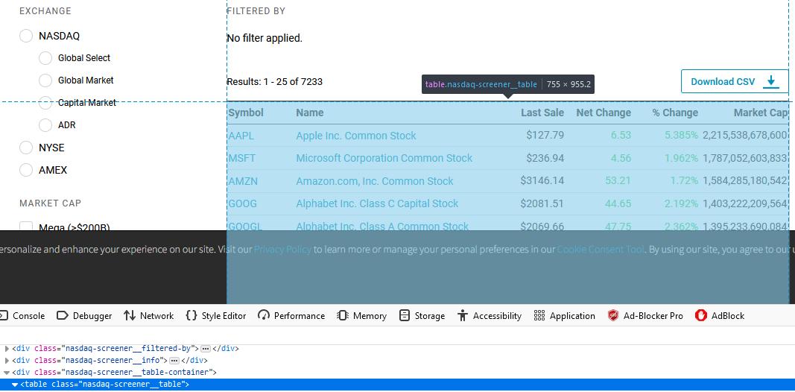Click the 1.962% change value

(682, 158)
